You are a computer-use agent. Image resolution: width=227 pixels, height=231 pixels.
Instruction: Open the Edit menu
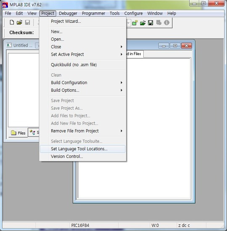click(x=19, y=13)
